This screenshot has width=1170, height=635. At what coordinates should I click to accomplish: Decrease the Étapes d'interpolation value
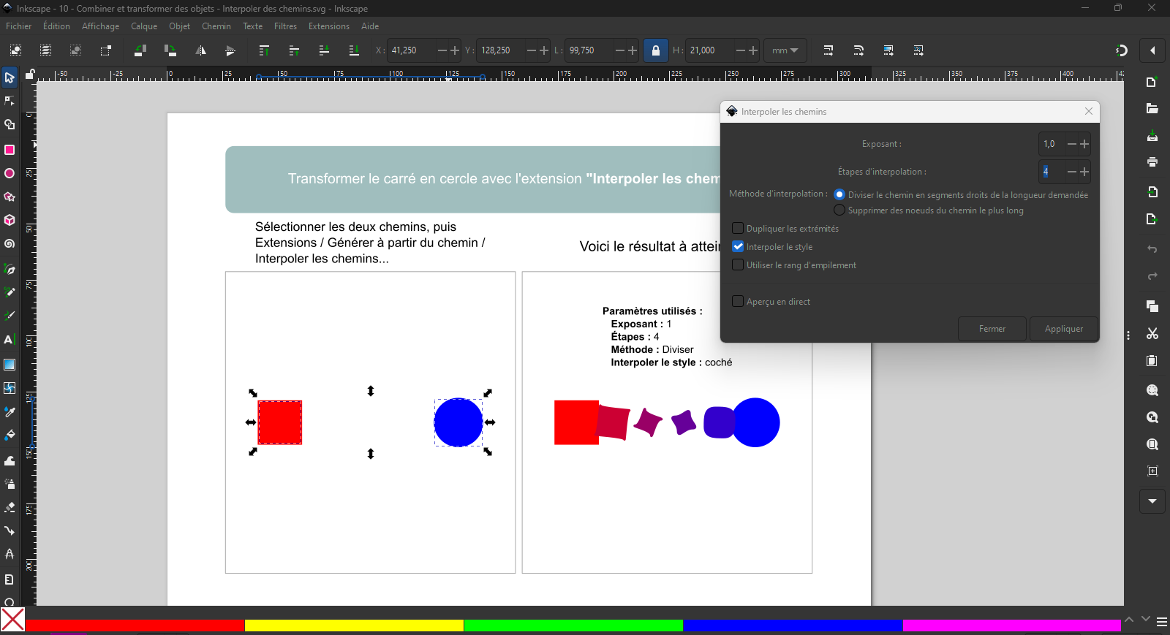1071,172
